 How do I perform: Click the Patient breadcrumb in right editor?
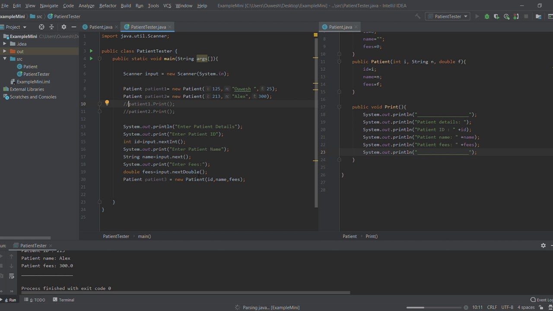tap(350, 236)
